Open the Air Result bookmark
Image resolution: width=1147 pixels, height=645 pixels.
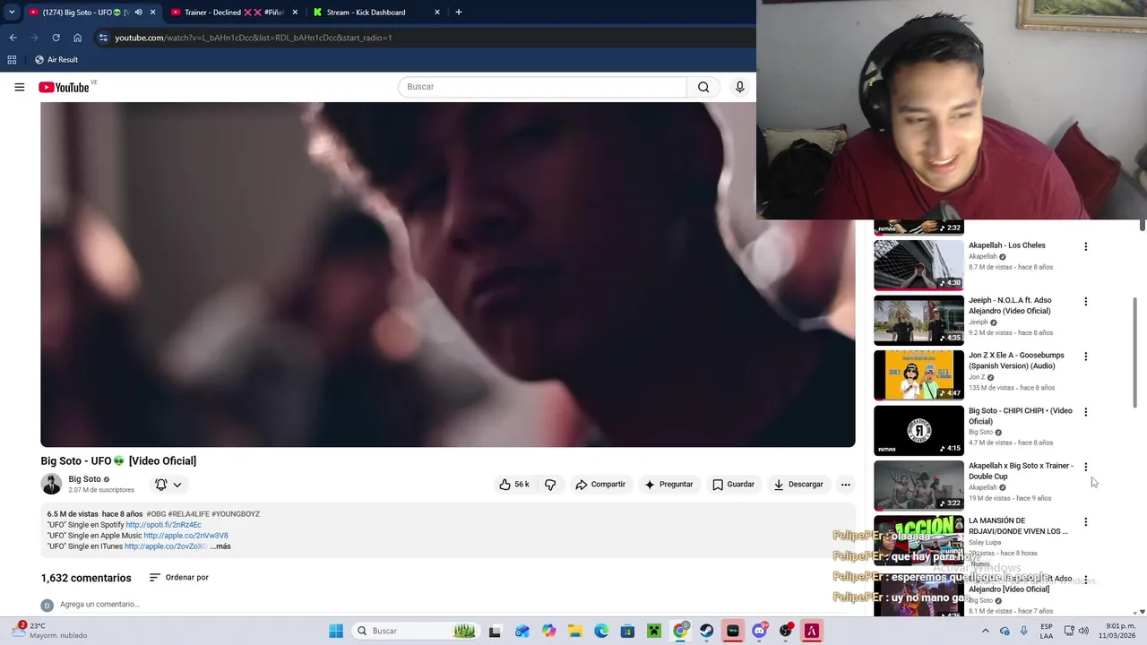56,59
